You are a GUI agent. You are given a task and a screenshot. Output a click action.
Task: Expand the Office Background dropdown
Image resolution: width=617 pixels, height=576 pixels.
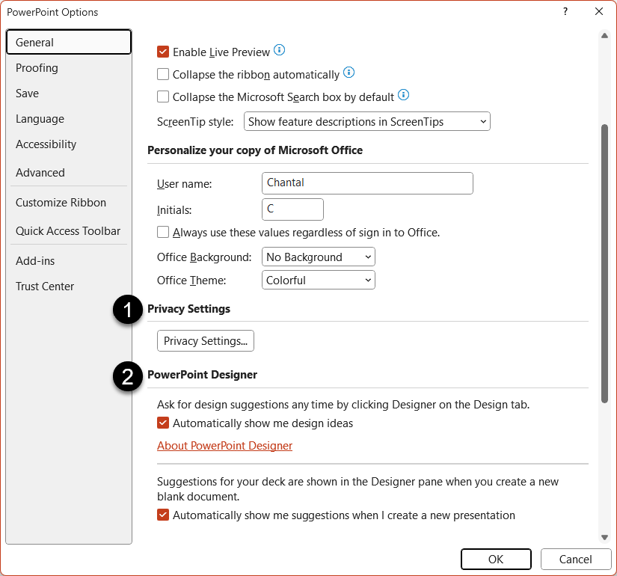click(x=319, y=257)
